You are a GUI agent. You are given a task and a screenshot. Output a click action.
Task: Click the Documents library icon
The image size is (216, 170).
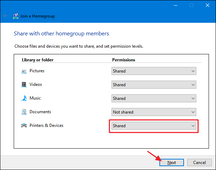tap(24, 112)
